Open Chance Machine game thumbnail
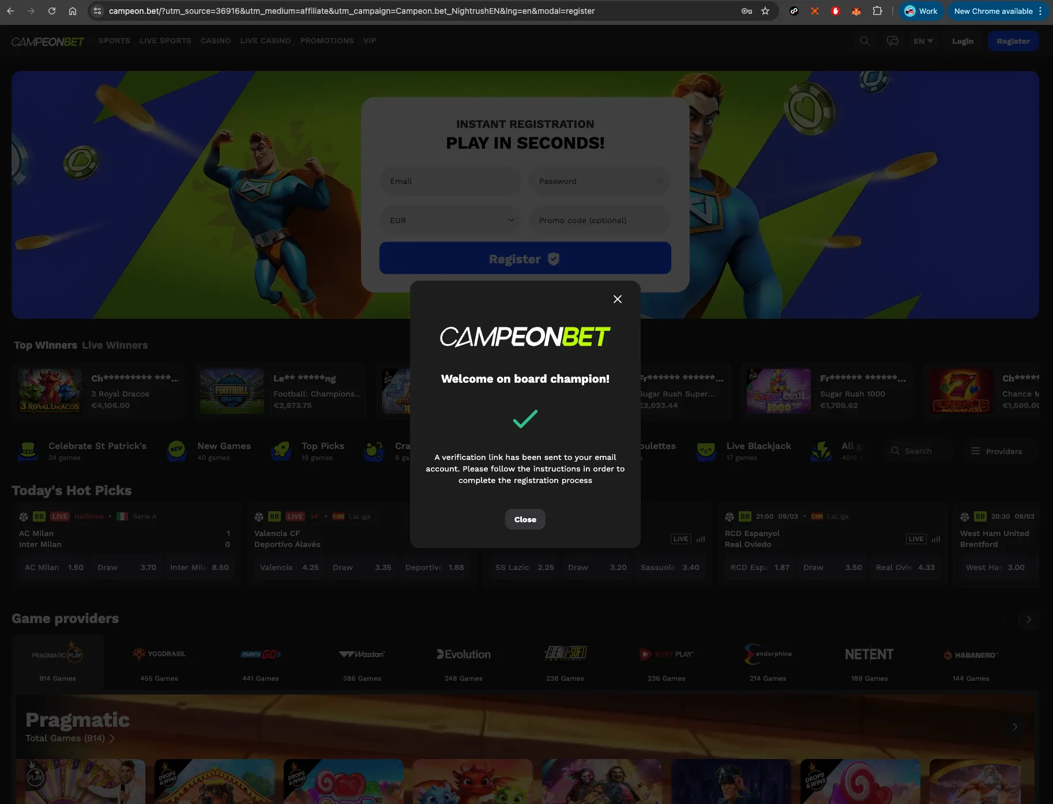 point(961,391)
